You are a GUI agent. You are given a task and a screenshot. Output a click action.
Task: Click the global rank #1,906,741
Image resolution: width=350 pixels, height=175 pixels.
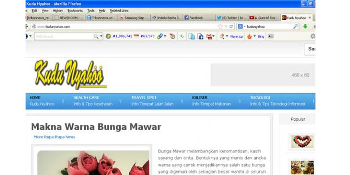[122, 36]
